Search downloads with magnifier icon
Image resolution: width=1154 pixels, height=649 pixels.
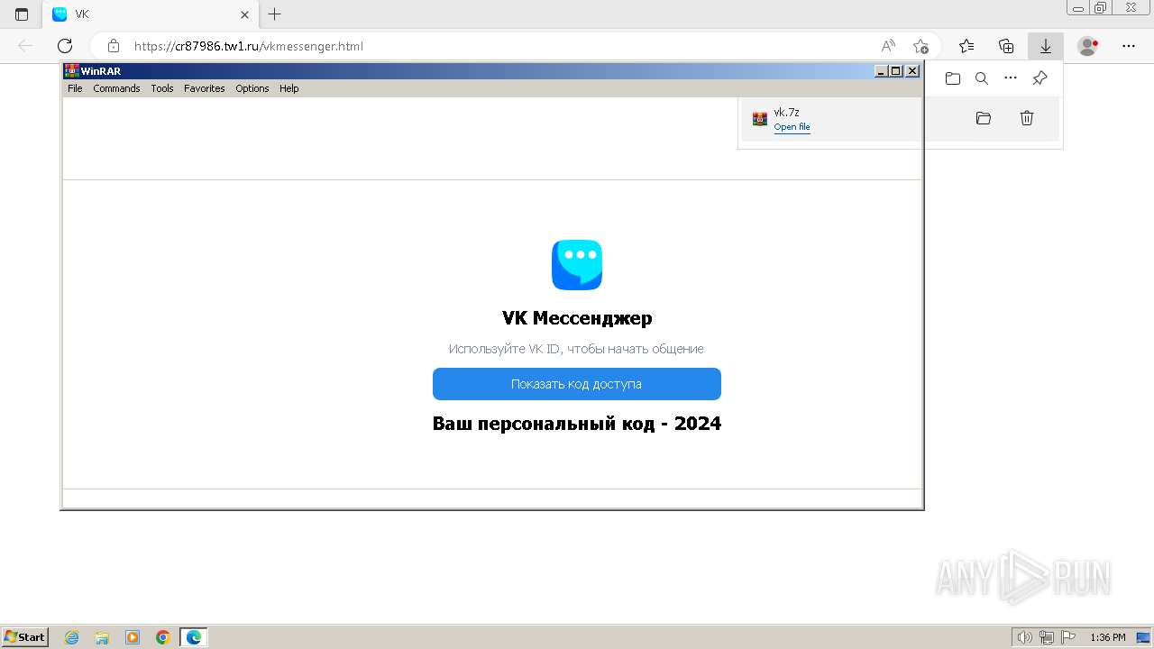tap(982, 78)
